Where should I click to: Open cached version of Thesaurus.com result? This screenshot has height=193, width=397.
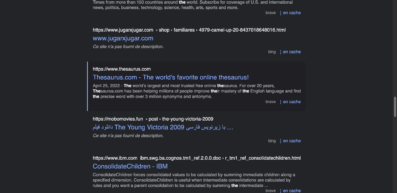point(292,102)
